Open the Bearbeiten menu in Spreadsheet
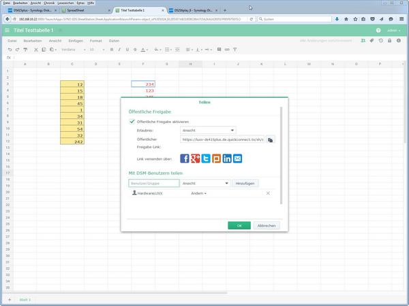The height and width of the screenshot is (306, 409). pyautogui.click(x=32, y=41)
